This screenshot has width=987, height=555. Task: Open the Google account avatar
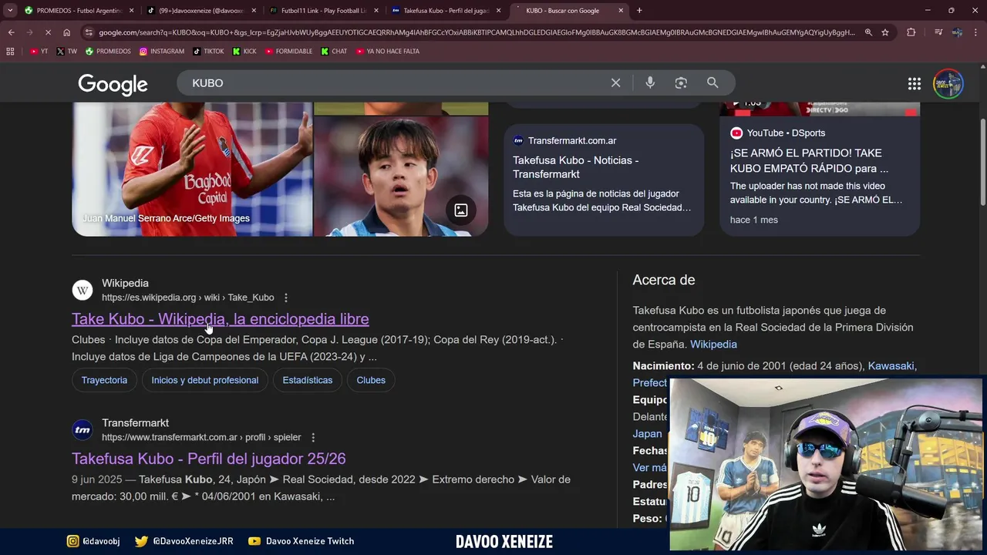tap(948, 83)
